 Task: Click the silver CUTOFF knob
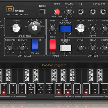coord(81,28)
